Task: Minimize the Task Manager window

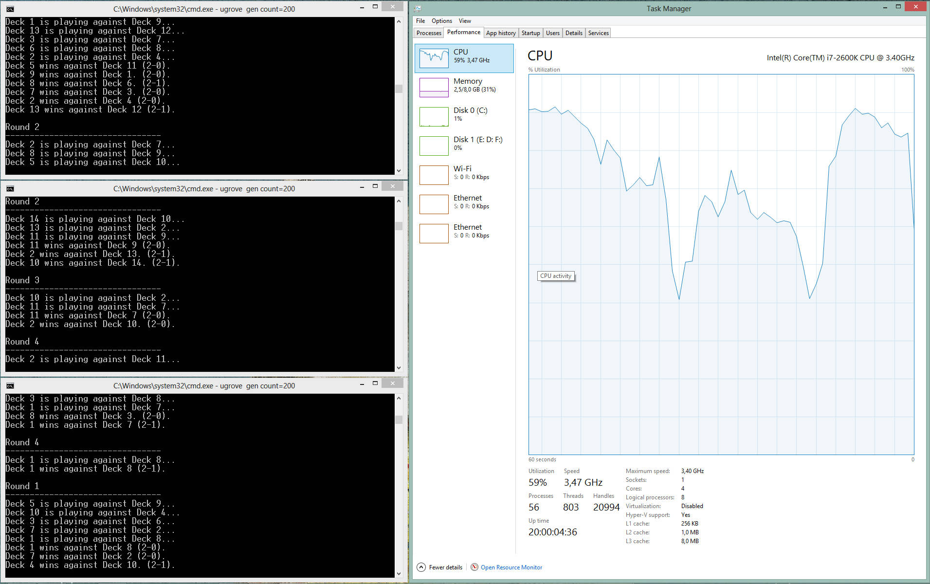Action: pos(884,7)
